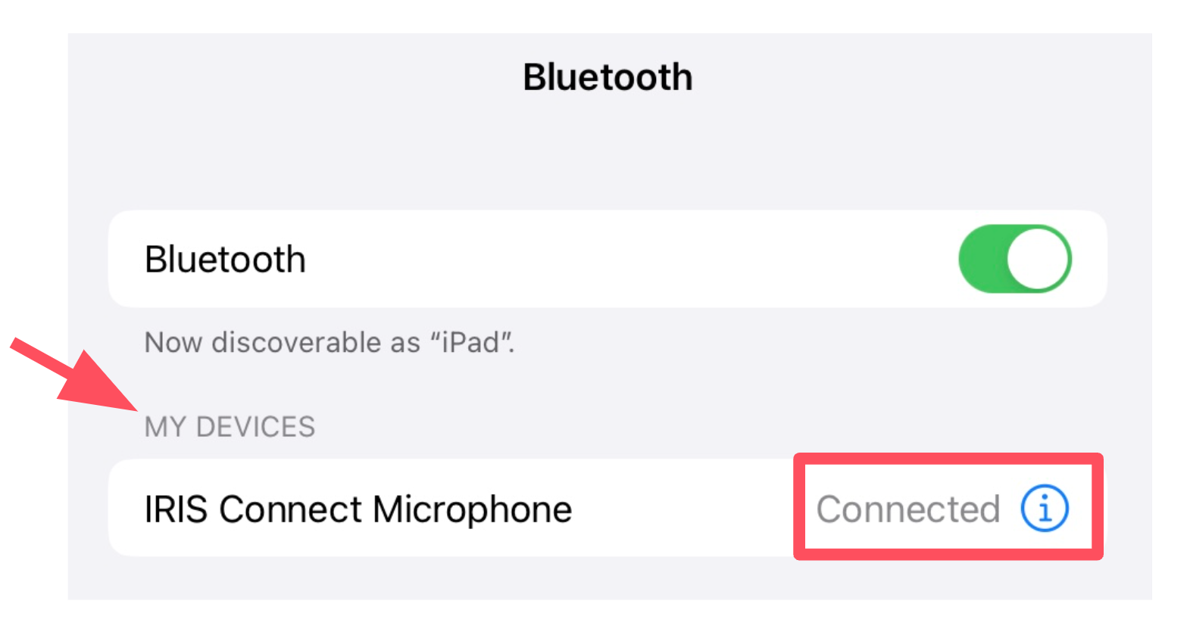Screen dimensions: 1187x635
Task: Select the IRIS Connect Microphone device name
Action: tap(358, 509)
